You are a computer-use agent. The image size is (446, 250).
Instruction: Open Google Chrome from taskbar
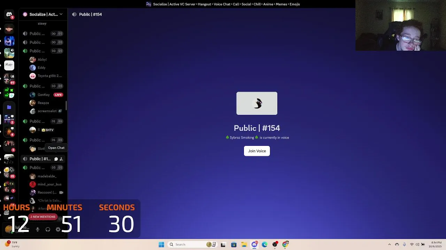(285, 244)
